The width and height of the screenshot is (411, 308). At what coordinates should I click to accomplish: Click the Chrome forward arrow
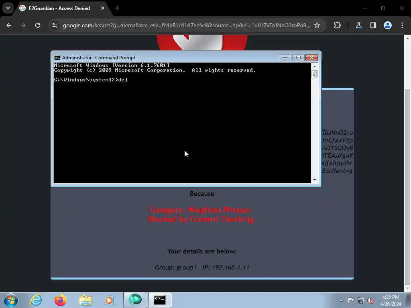[23, 25]
